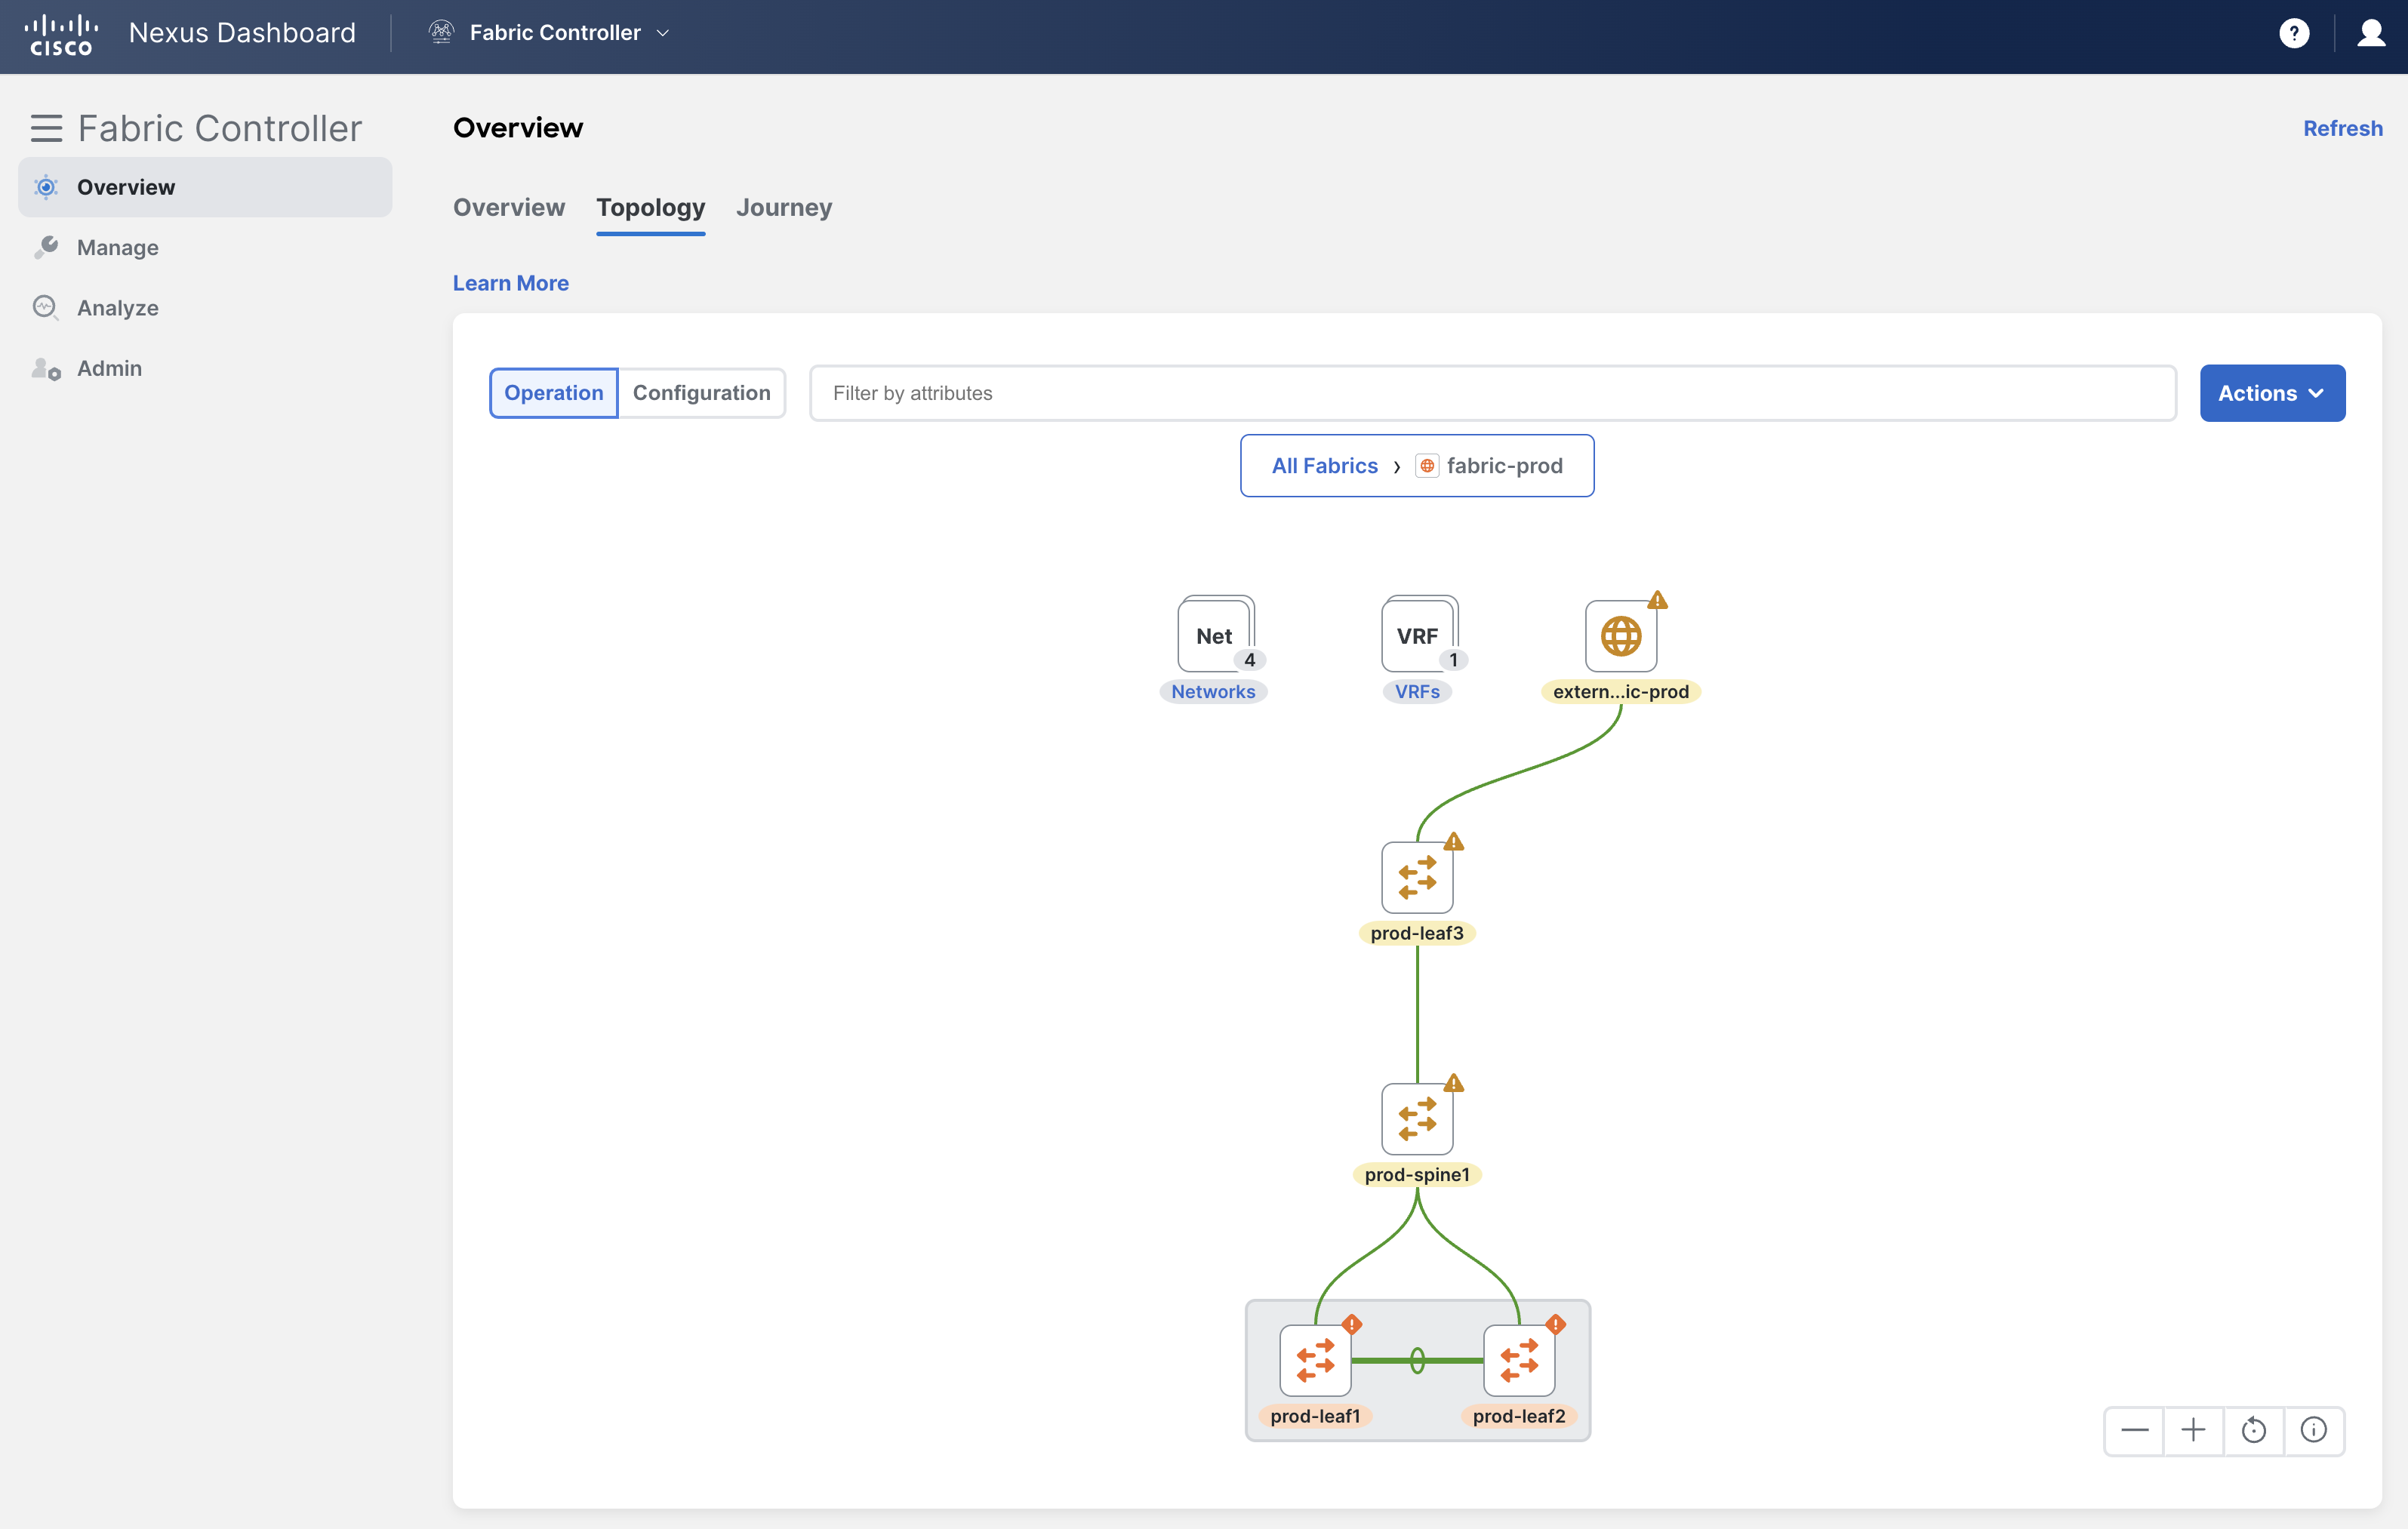Click warning triangle on prod-leaf3
2408x1529 pixels.
tap(1454, 842)
